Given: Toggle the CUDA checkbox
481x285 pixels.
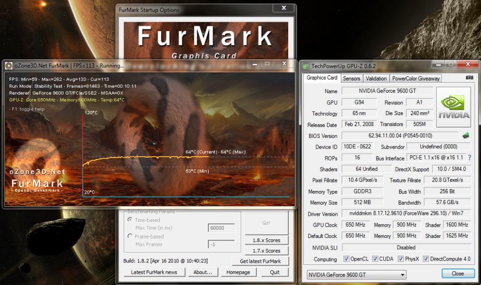Looking at the screenshot, I should [375, 259].
